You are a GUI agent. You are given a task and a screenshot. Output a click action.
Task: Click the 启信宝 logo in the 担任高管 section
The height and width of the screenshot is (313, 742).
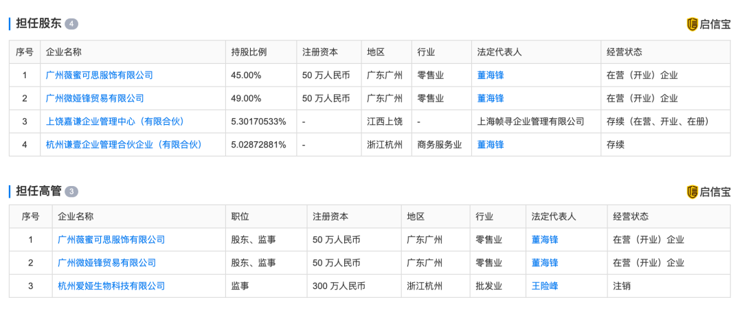pyautogui.click(x=708, y=192)
